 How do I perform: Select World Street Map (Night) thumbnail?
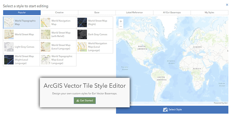82,22
